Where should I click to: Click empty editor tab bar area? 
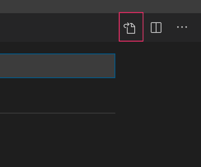coord(59,28)
